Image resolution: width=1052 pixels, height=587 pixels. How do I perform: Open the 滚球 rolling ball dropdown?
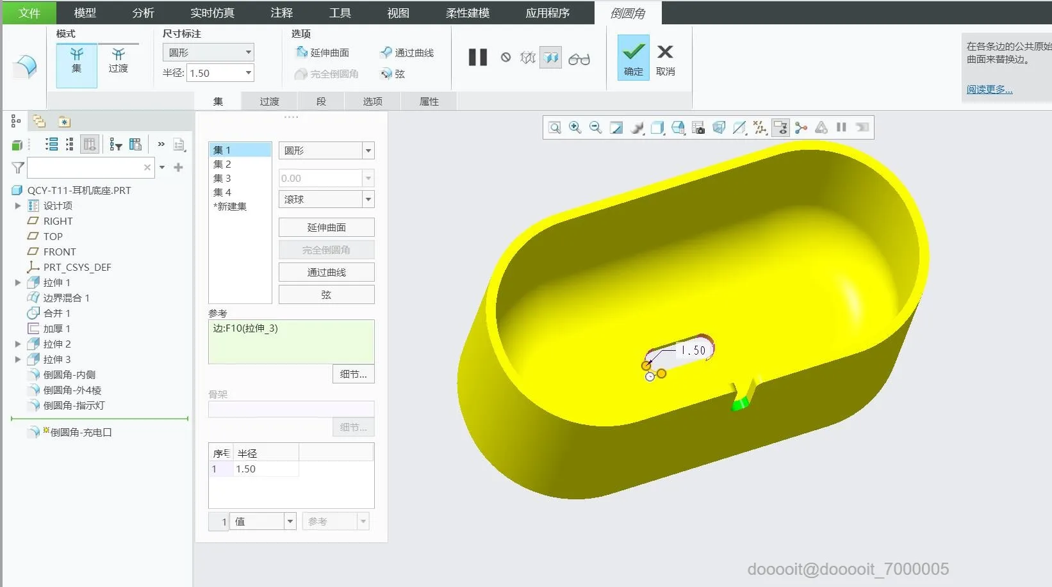[368, 200]
